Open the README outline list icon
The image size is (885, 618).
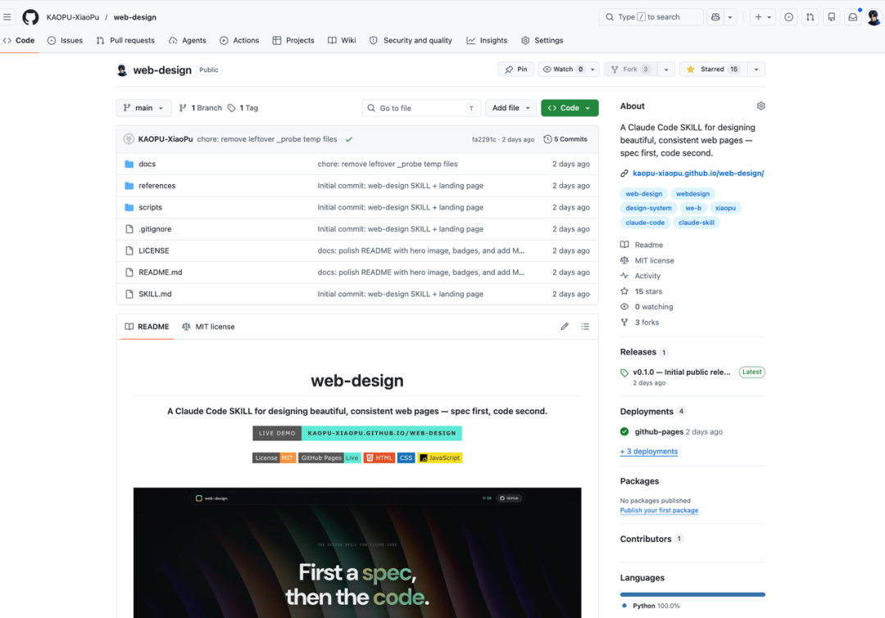coord(585,327)
